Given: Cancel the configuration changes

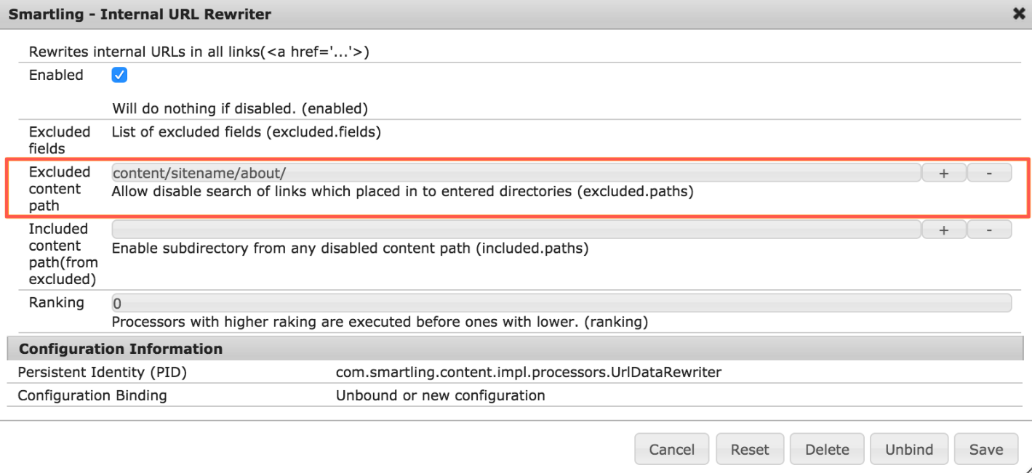Looking at the screenshot, I should 671,448.
